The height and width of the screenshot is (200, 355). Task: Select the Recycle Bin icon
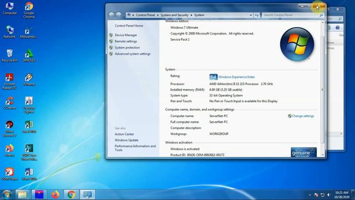pyautogui.click(x=9, y=56)
